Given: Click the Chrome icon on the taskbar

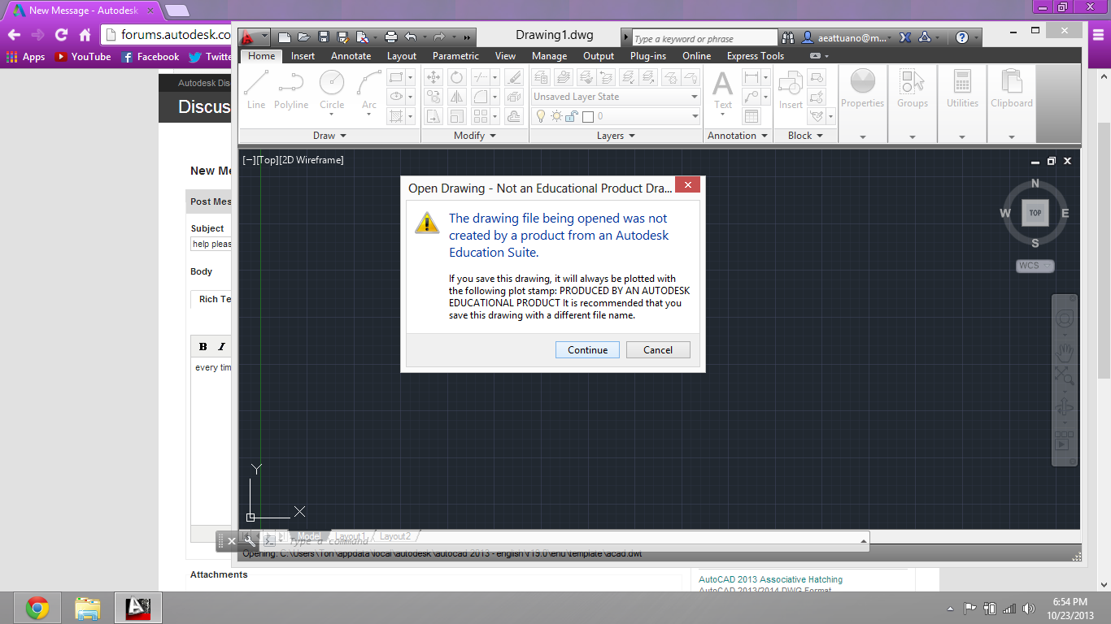Looking at the screenshot, I should point(37,608).
